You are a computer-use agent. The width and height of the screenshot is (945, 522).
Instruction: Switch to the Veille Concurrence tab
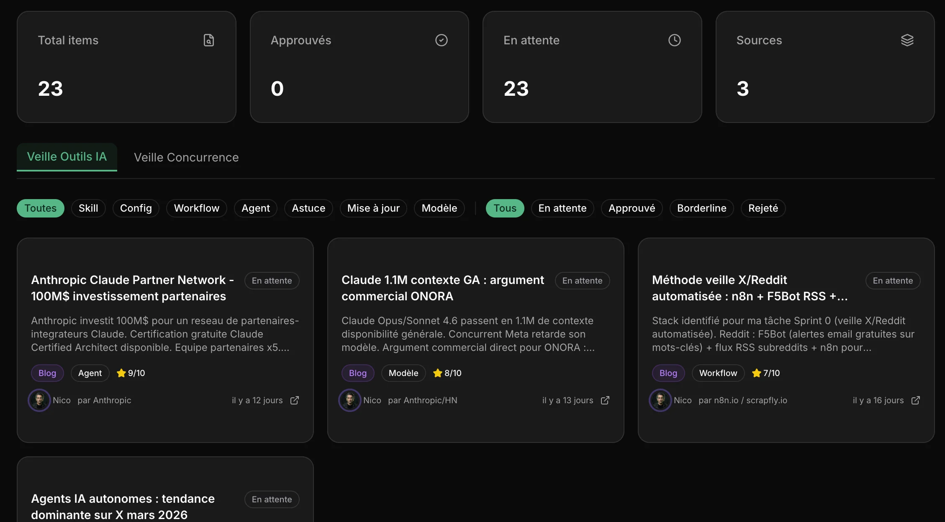pyautogui.click(x=186, y=157)
